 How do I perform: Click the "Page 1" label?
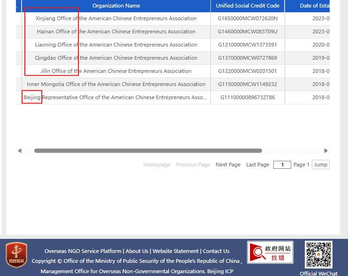301,165
